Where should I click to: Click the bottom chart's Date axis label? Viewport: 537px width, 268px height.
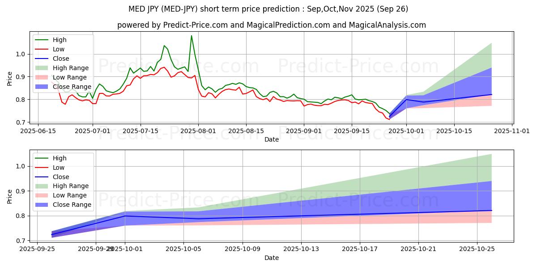click(272, 258)
